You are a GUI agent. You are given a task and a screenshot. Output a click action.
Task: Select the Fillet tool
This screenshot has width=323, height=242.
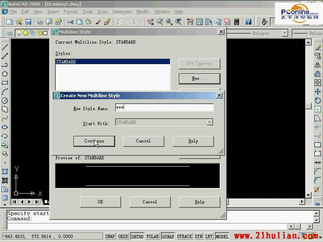[x=318, y=180]
